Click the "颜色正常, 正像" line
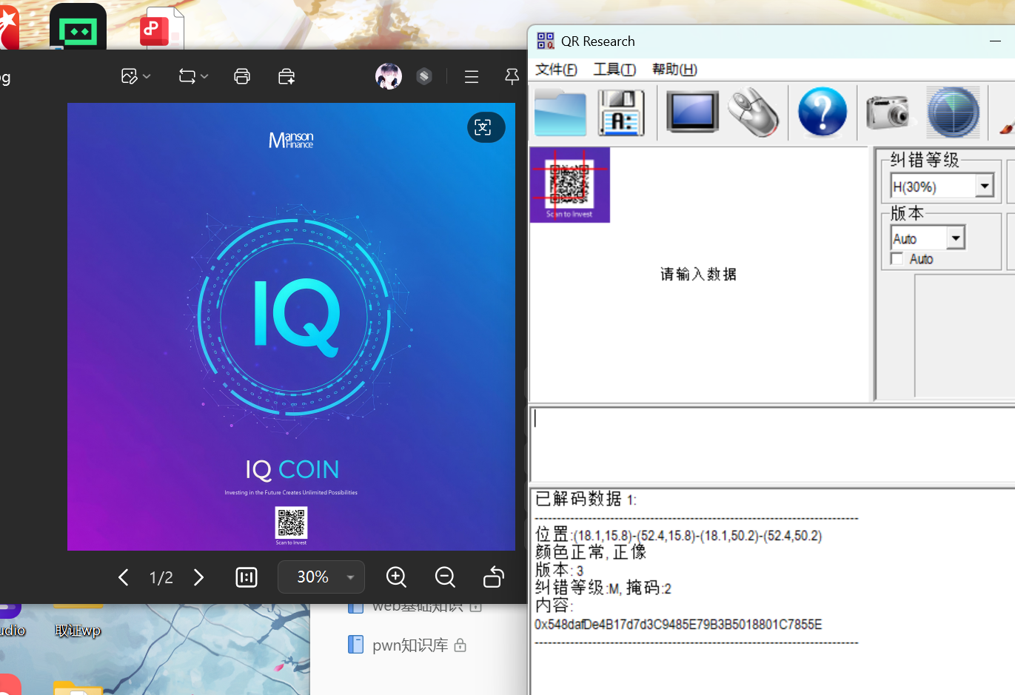Screen dimensions: 1015x695 pos(591,553)
